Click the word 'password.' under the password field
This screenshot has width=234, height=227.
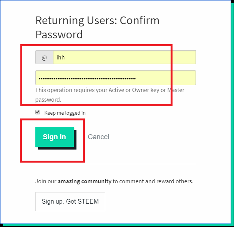pyautogui.click(x=48, y=100)
